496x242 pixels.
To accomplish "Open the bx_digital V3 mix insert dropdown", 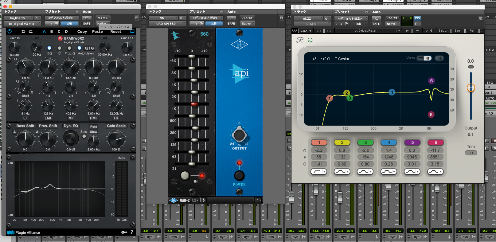I will [22, 24].
